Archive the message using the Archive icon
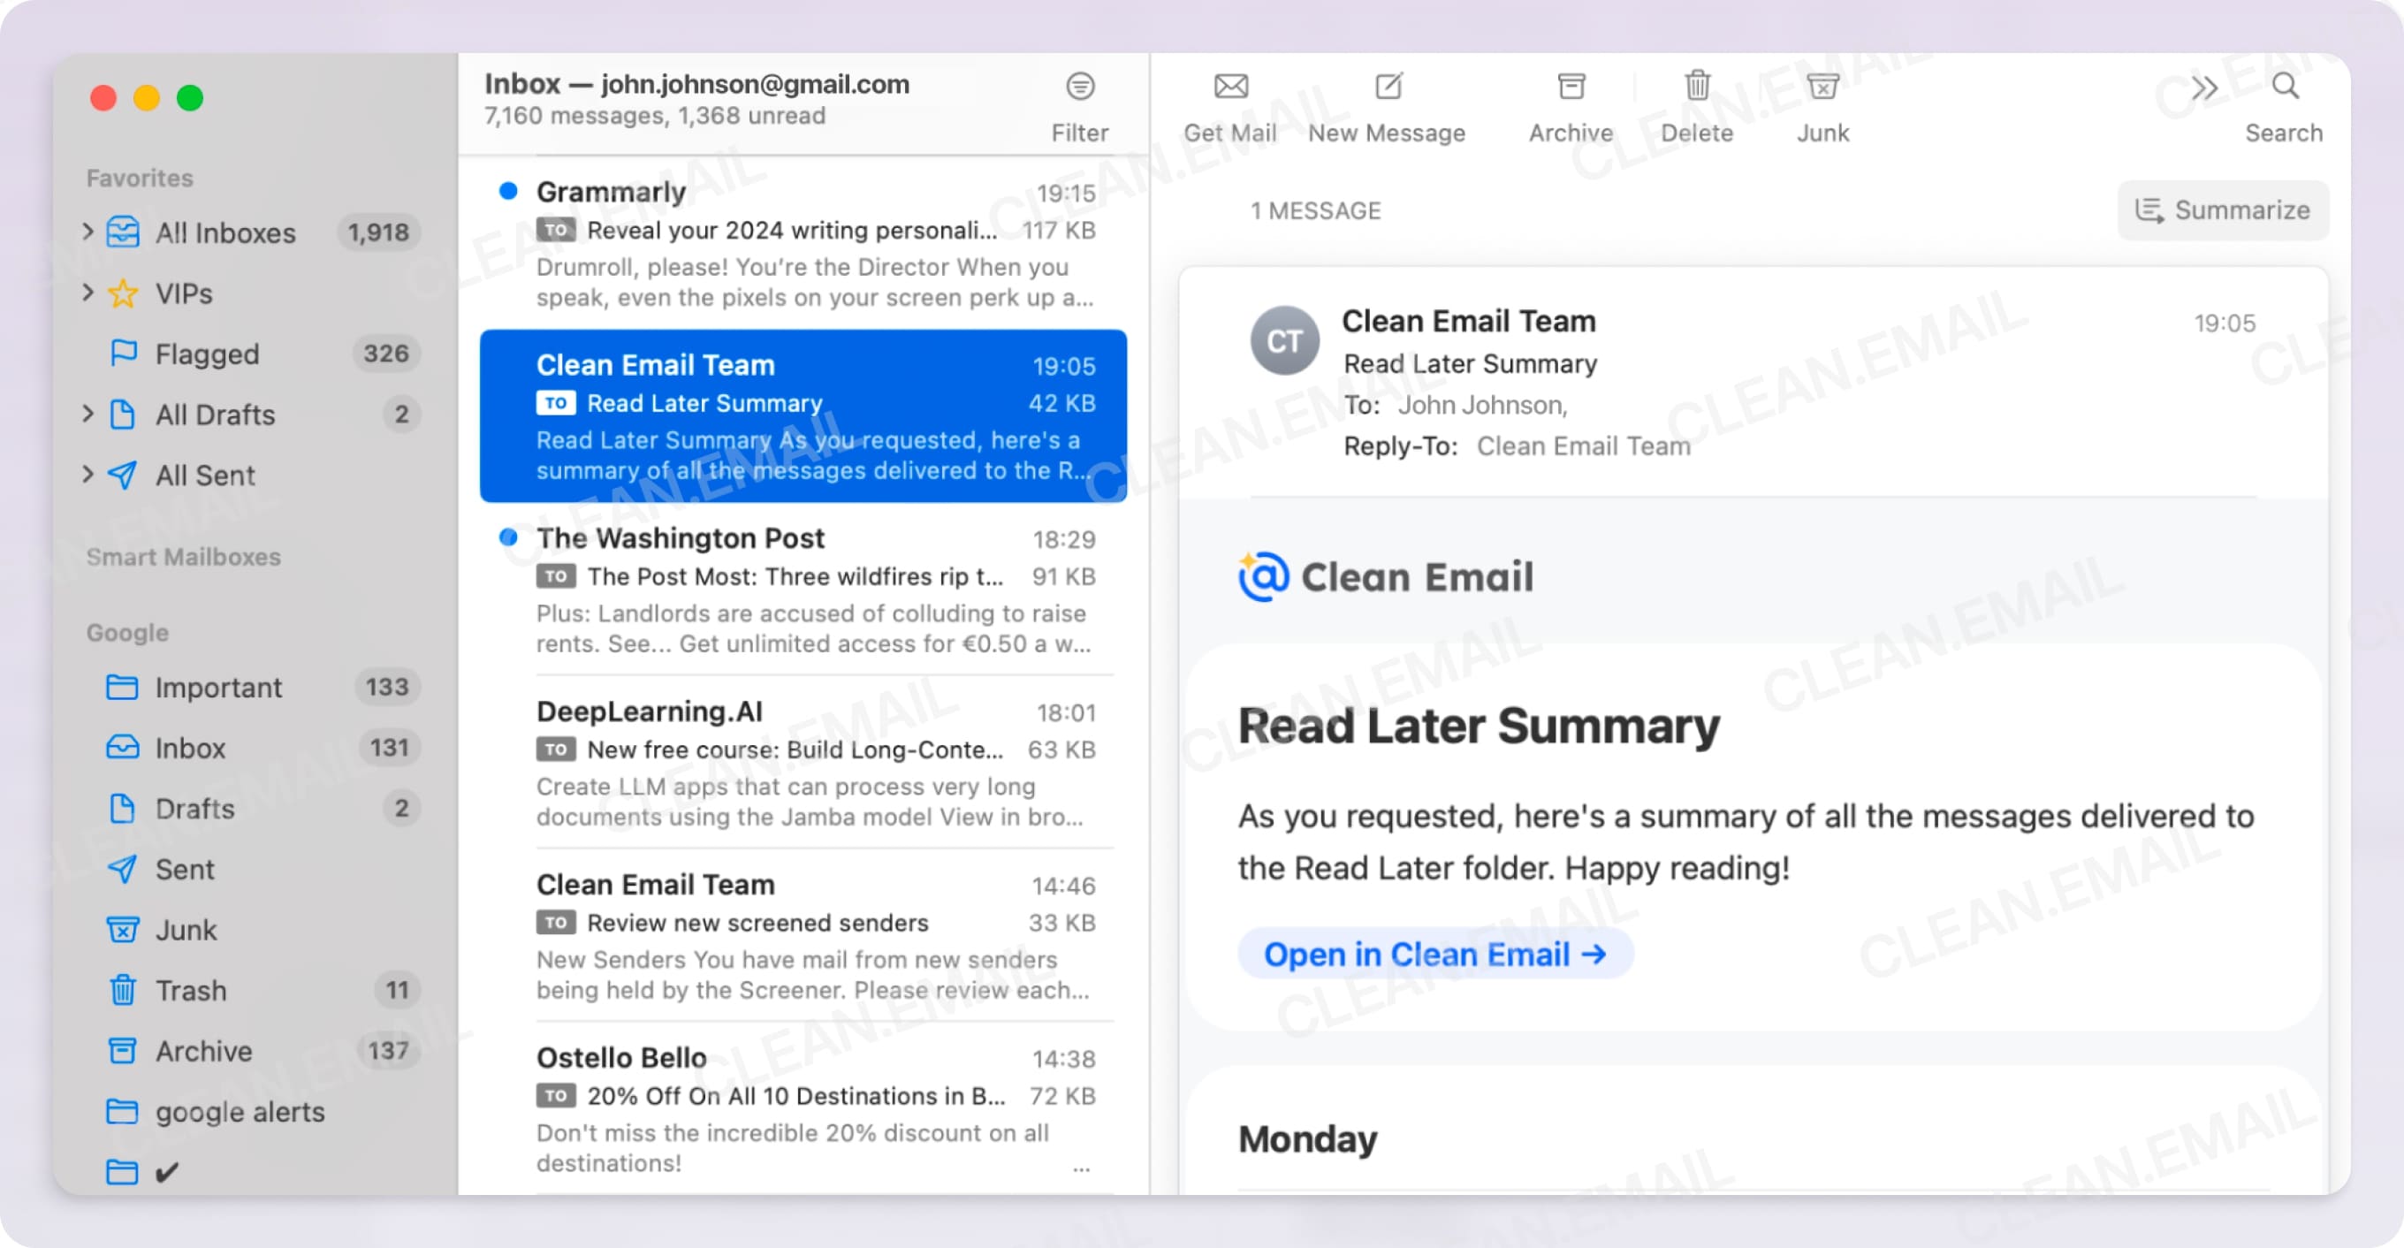The image size is (2404, 1248). 1571,88
